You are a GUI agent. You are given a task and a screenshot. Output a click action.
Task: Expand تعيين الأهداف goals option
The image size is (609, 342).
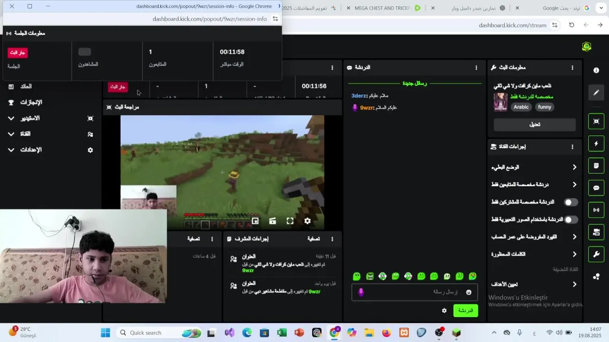tap(534, 284)
